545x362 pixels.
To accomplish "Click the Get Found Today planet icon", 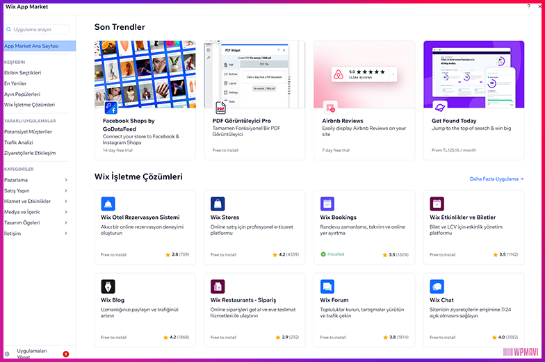I will (440, 108).
